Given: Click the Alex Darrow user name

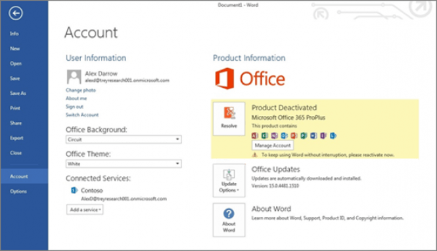Looking at the screenshot, I should pyautogui.click(x=101, y=73).
